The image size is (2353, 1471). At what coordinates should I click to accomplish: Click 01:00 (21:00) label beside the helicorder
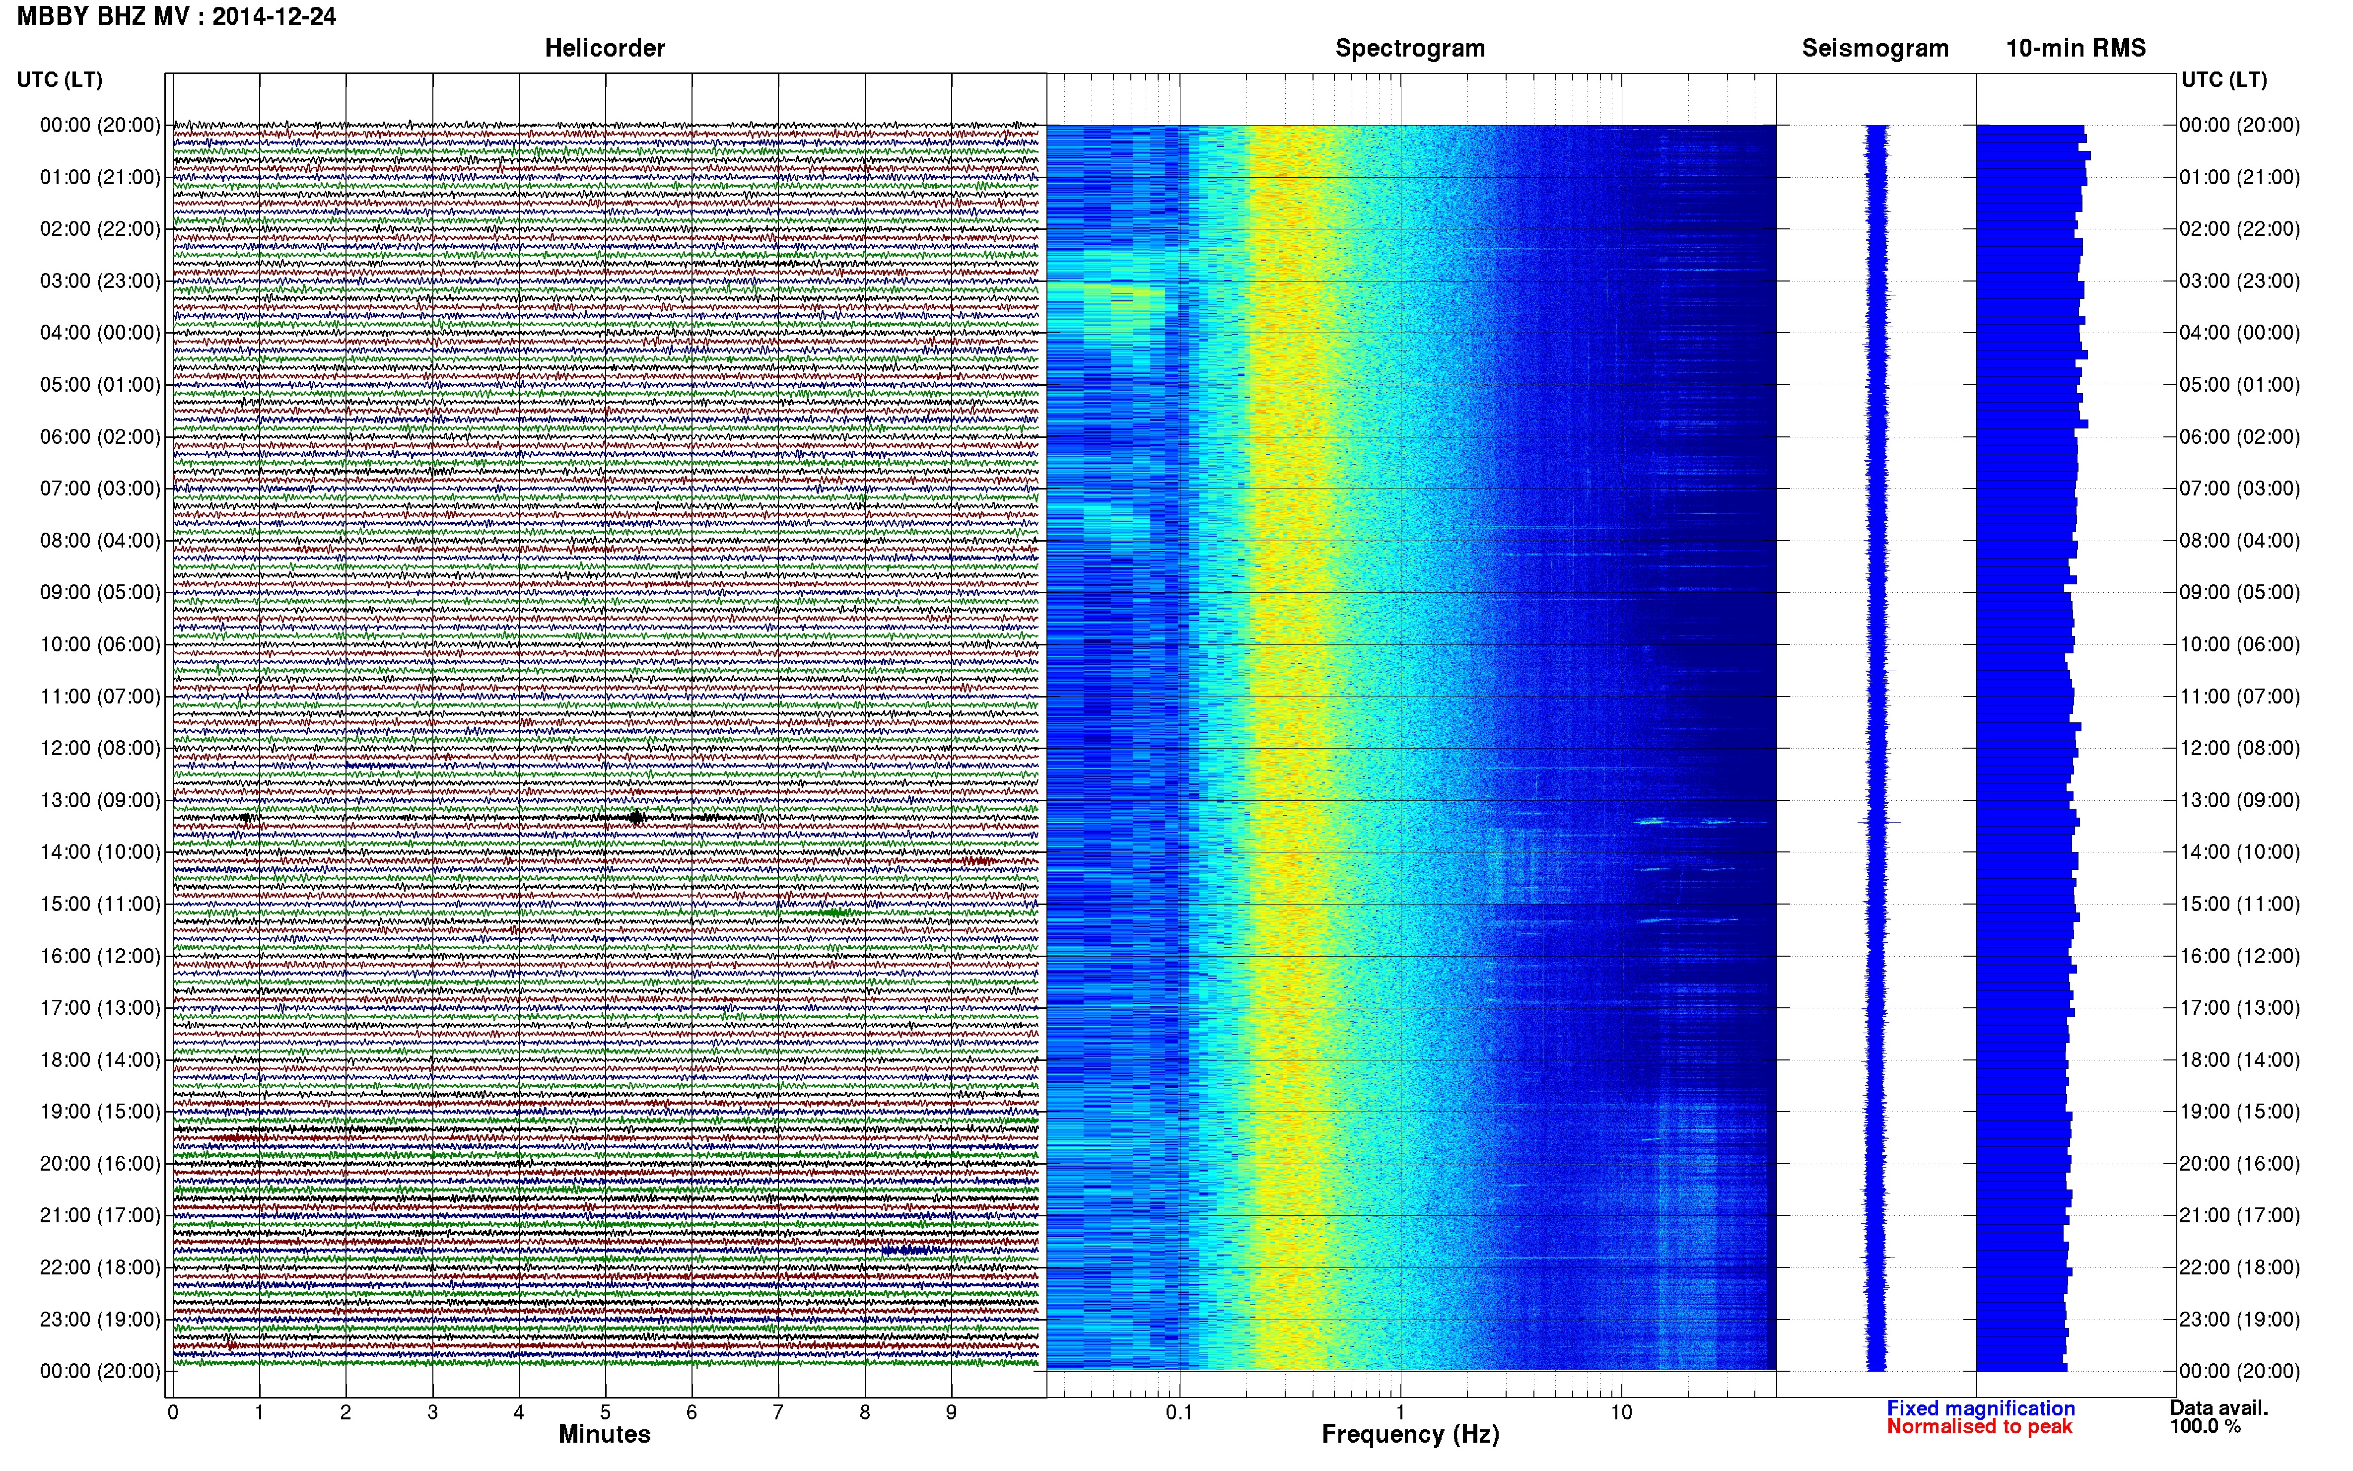[x=100, y=177]
